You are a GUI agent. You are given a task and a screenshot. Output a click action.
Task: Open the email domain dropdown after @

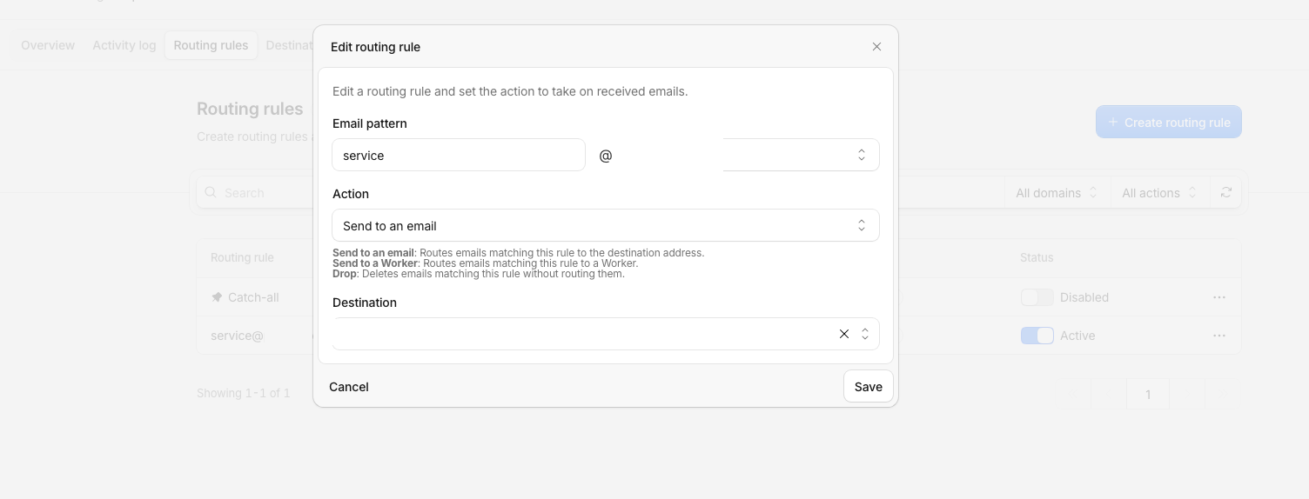pos(751,156)
